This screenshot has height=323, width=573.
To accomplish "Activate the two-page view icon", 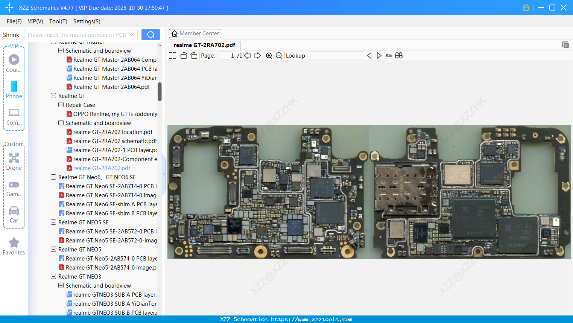I will click(x=172, y=55).
